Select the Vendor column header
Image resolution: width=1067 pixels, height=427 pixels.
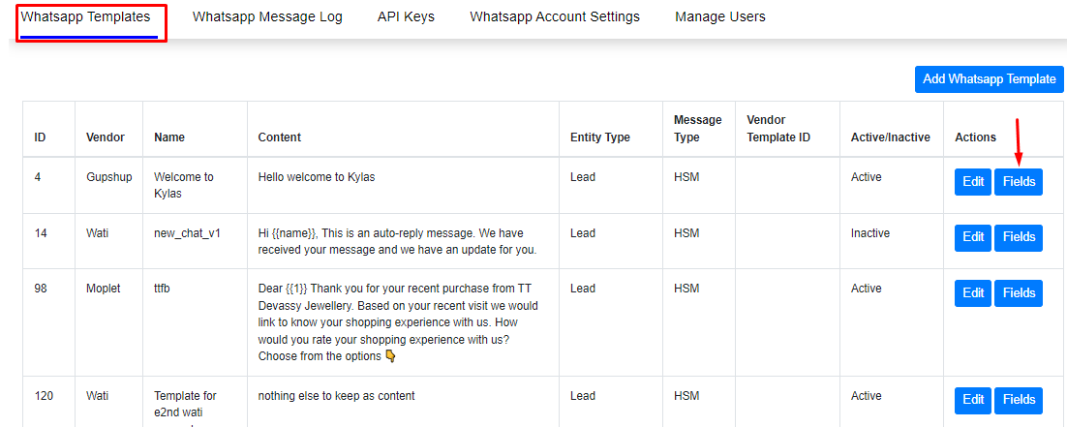[x=106, y=137]
